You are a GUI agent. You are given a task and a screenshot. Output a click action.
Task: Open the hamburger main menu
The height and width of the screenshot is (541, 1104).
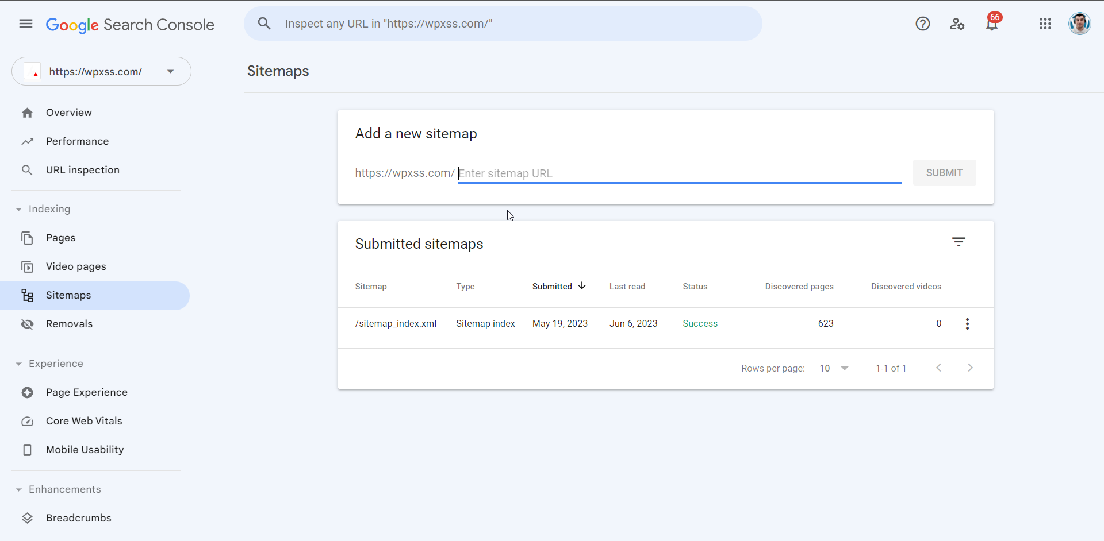click(x=26, y=24)
